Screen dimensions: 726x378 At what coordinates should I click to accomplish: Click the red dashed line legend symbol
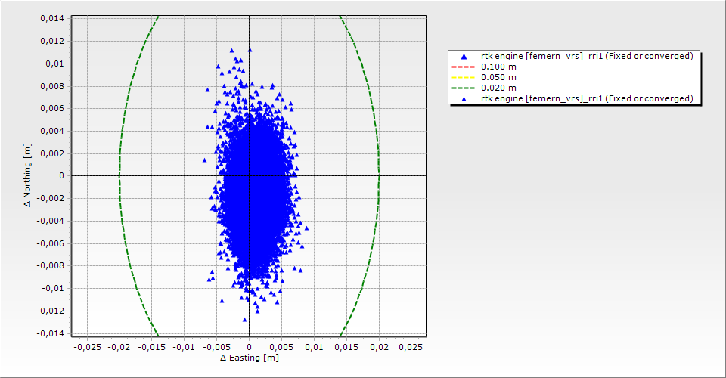pos(463,67)
